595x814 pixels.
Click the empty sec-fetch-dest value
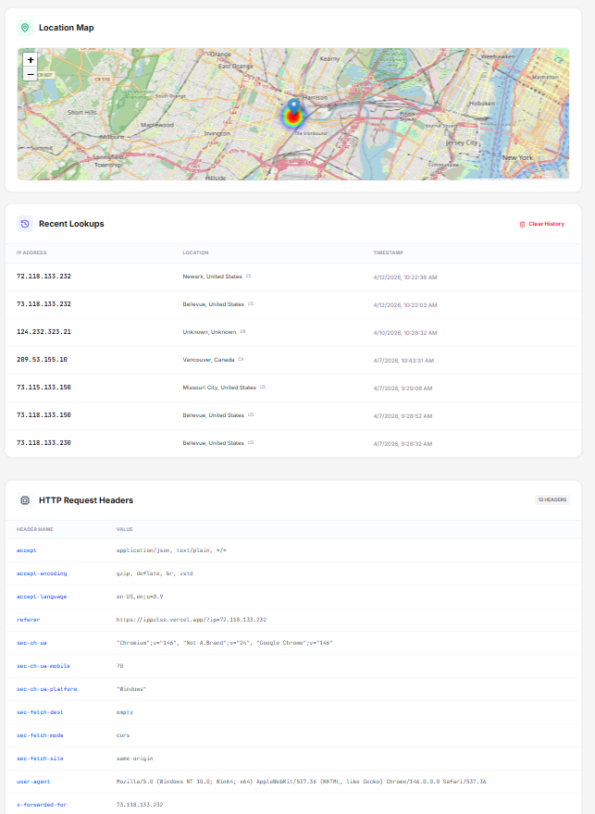pyautogui.click(x=125, y=712)
